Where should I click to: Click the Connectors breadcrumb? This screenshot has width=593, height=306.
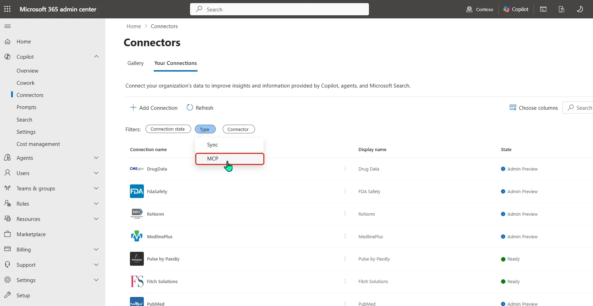pos(164,26)
